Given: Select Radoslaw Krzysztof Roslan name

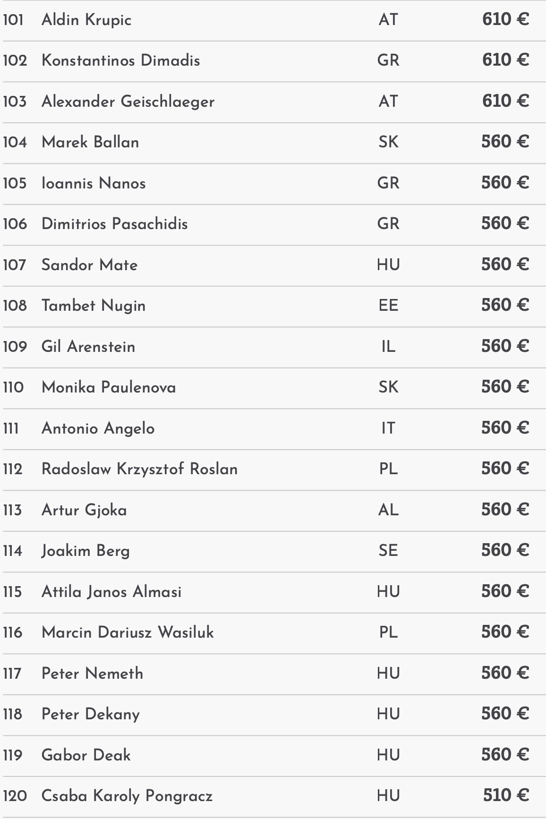Looking at the screenshot, I should point(139,469).
